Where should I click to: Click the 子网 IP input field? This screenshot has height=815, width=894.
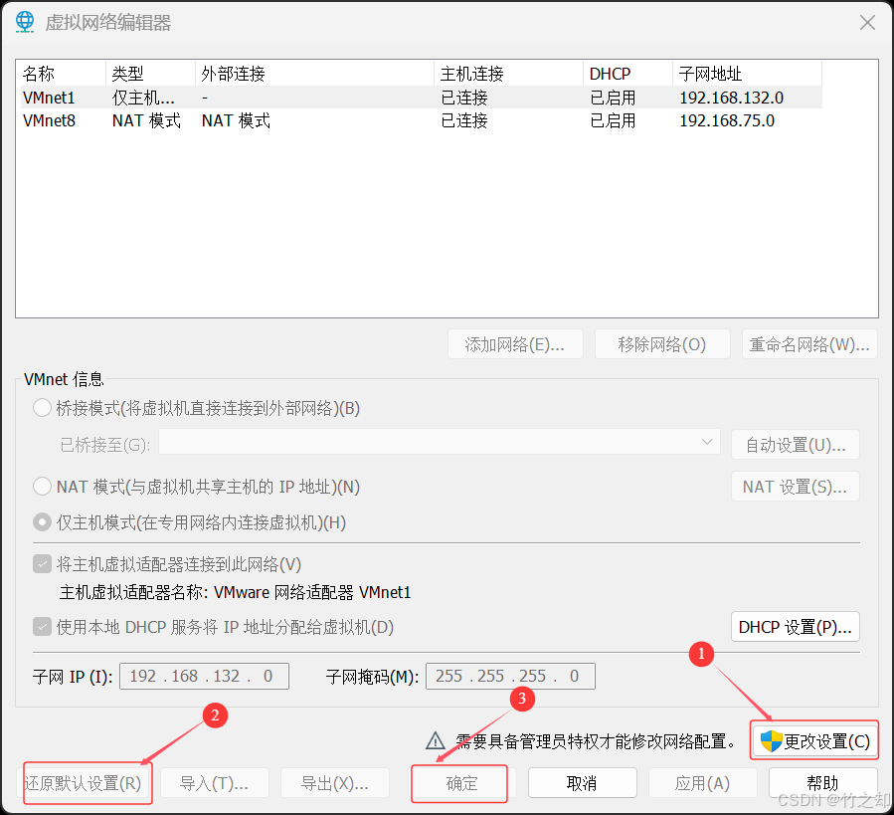pyautogui.click(x=204, y=676)
